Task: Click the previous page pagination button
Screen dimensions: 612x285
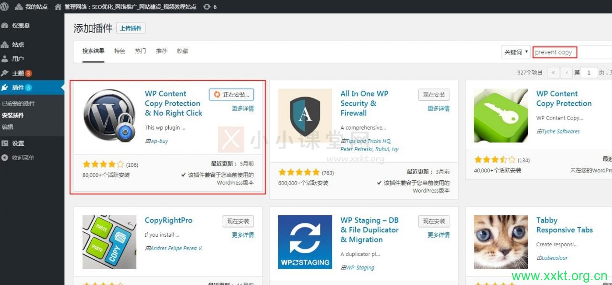Action: click(x=567, y=73)
